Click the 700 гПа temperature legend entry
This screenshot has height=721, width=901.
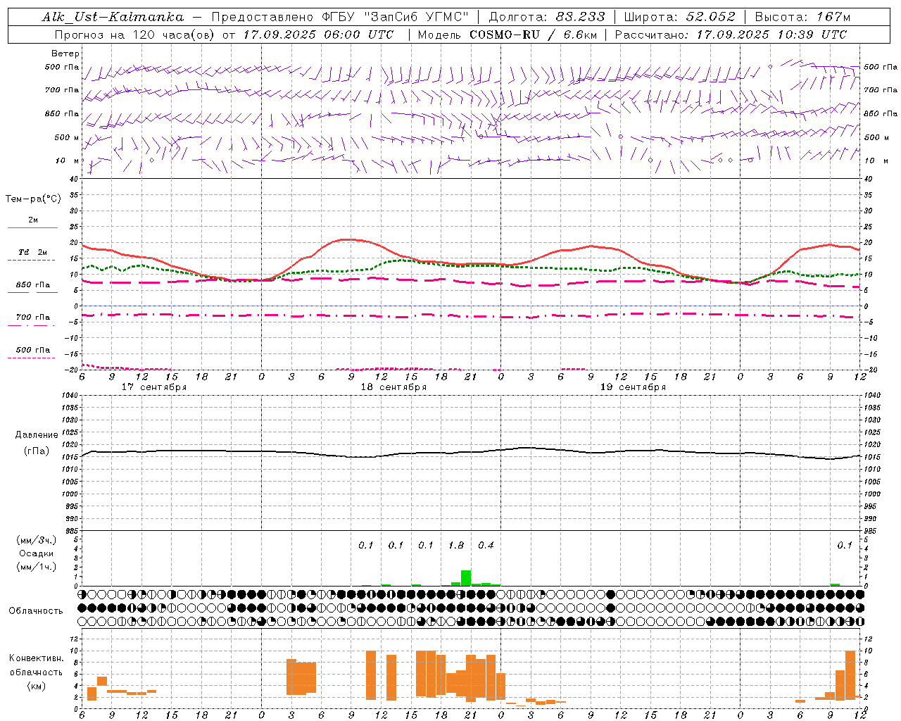(x=33, y=318)
